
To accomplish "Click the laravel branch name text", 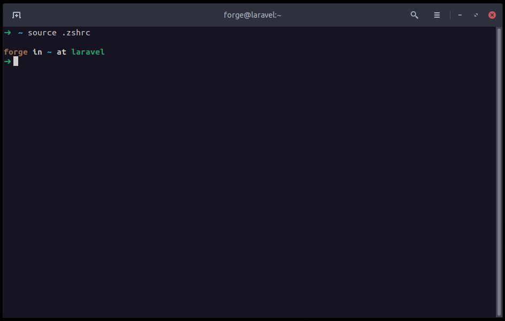I will click(87, 51).
